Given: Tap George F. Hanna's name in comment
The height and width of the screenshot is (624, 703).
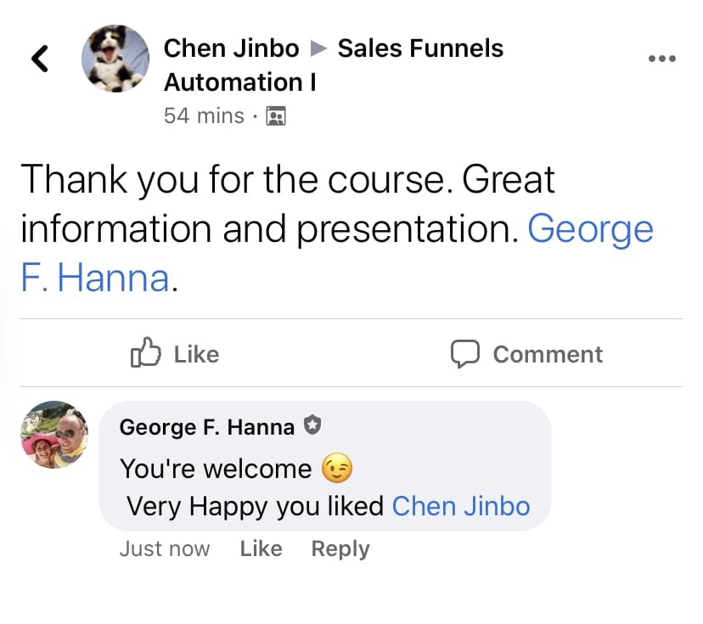Looking at the screenshot, I should [x=207, y=427].
